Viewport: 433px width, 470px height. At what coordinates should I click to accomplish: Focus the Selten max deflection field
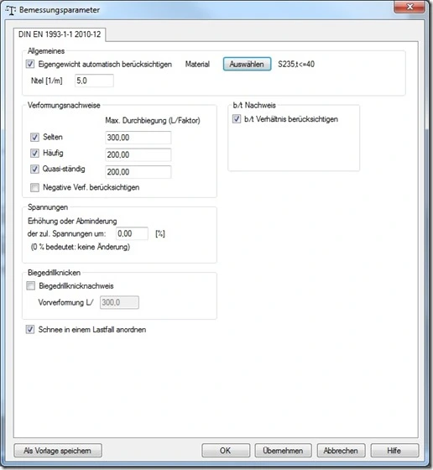click(x=138, y=138)
